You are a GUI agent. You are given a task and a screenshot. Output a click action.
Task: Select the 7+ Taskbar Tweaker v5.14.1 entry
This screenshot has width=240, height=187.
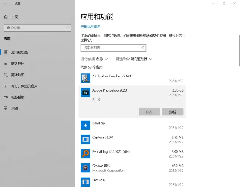coord(132,78)
